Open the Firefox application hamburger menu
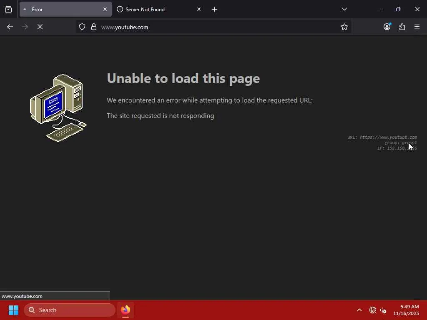This screenshot has width=427, height=320. [417, 27]
